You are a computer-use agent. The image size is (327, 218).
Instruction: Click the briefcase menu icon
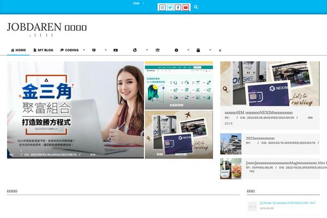tap(198, 50)
